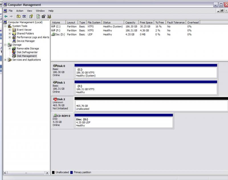Click the (C:) volume drive icon in the list
228x180 pixels.
[53, 26]
